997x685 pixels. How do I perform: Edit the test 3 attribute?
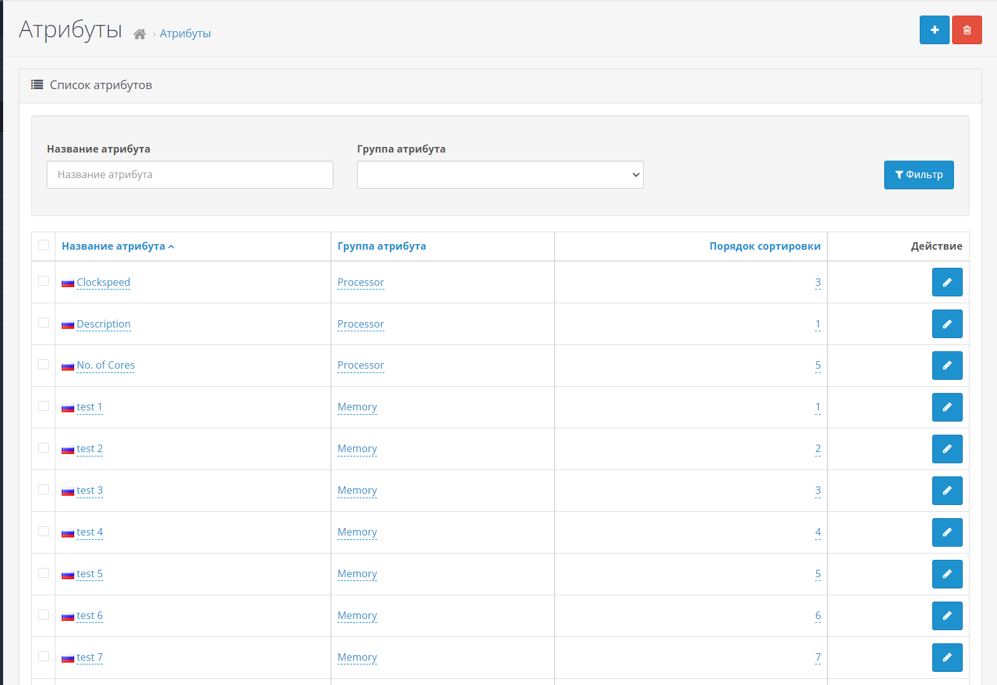[947, 491]
